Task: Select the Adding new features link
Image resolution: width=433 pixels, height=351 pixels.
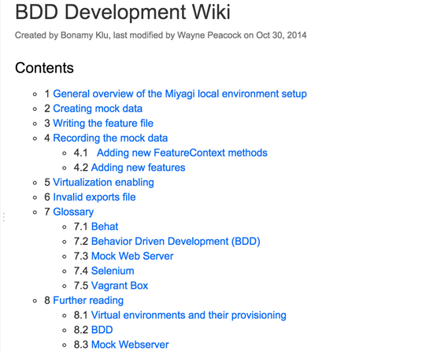Action: tap(138, 168)
